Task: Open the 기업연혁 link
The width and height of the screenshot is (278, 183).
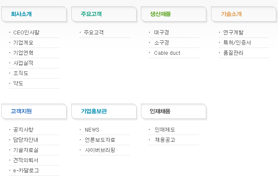Action: tap(23, 53)
